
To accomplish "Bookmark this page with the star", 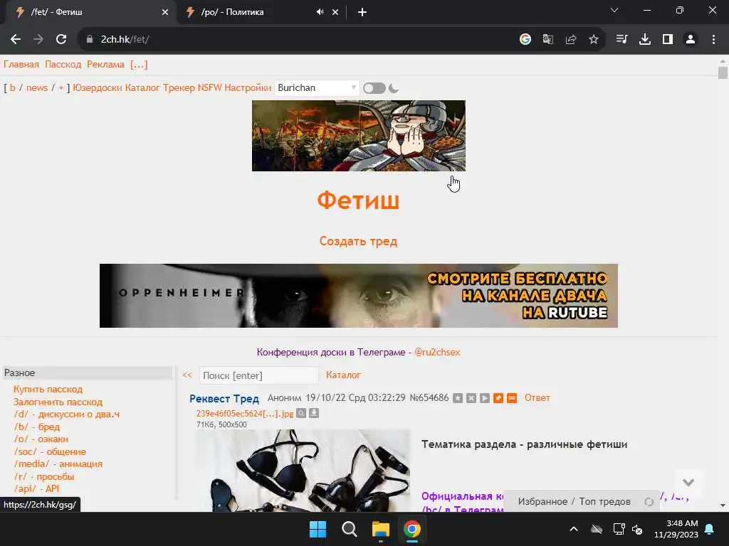I will tap(594, 40).
